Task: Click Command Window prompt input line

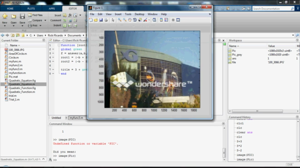Action: tap(138, 160)
